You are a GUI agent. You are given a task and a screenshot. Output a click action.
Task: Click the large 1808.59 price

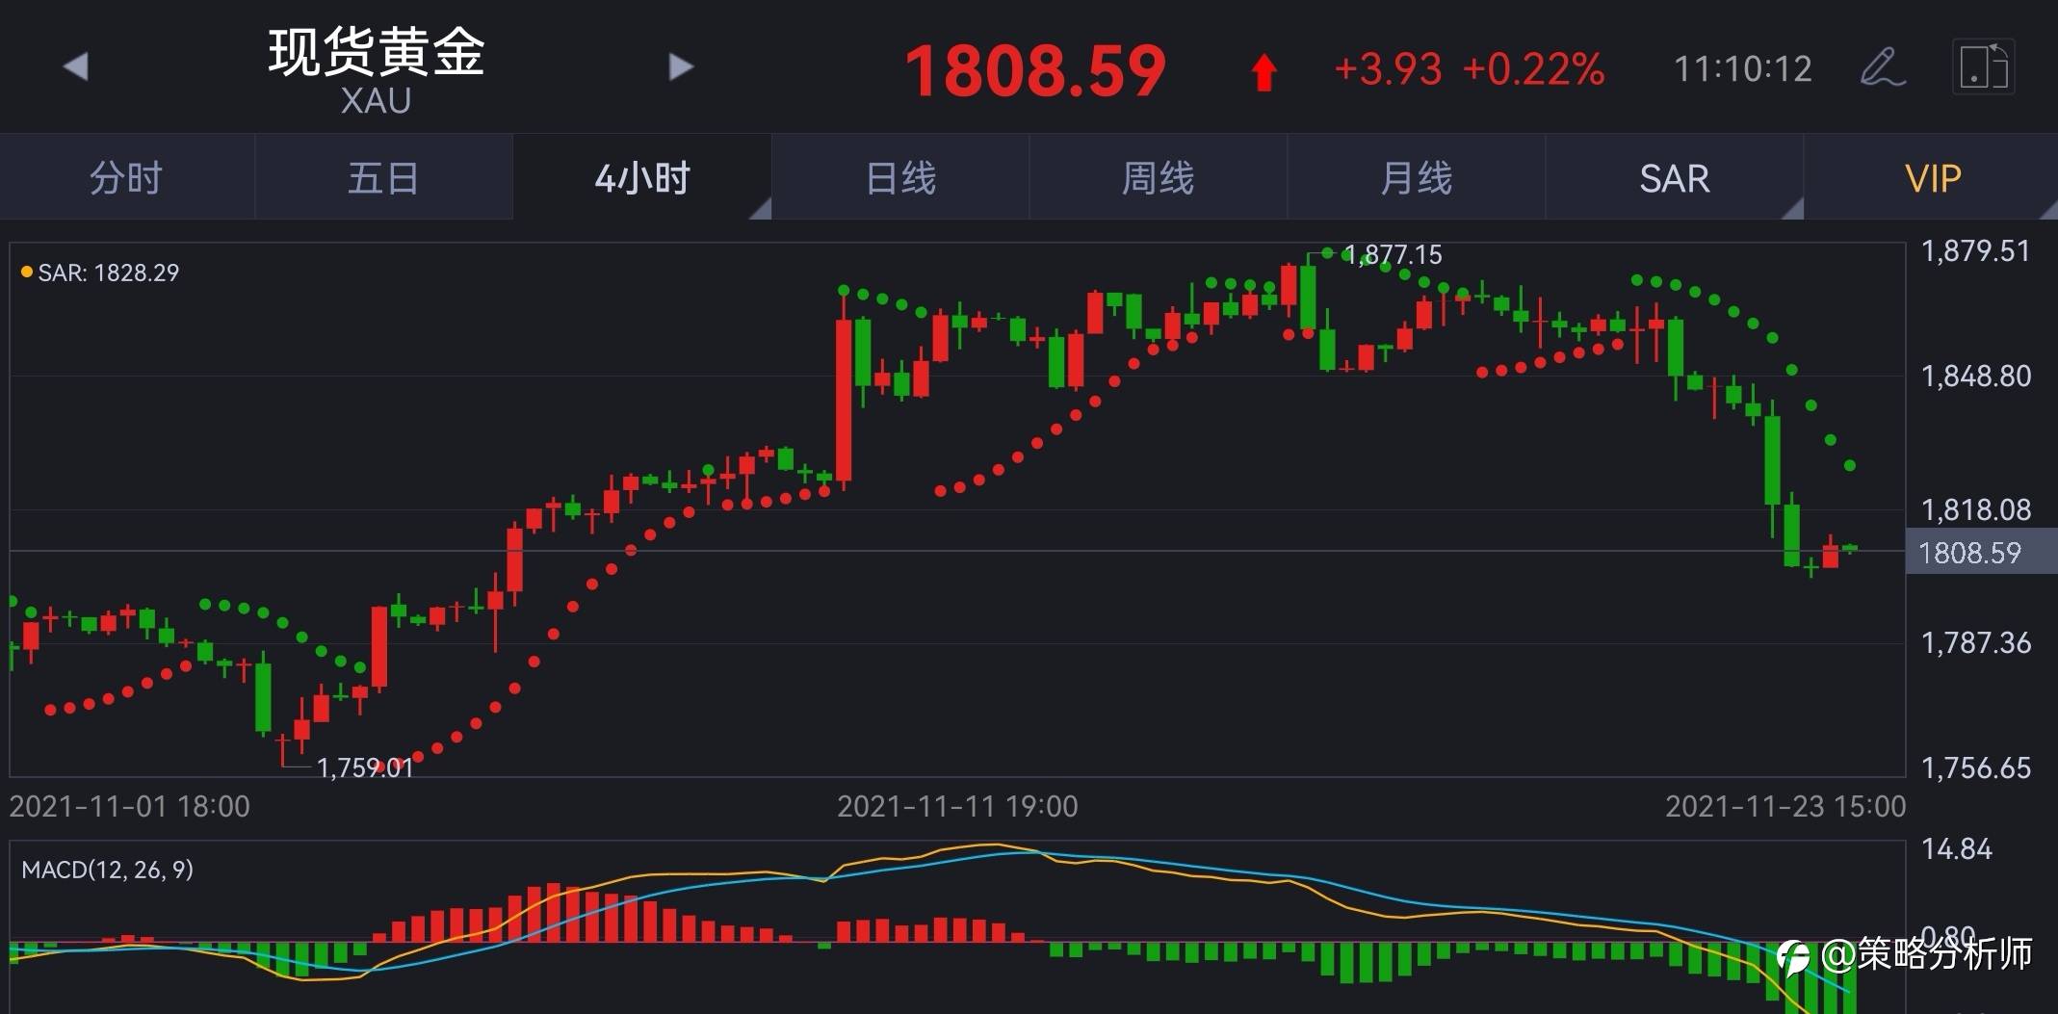tap(1035, 71)
